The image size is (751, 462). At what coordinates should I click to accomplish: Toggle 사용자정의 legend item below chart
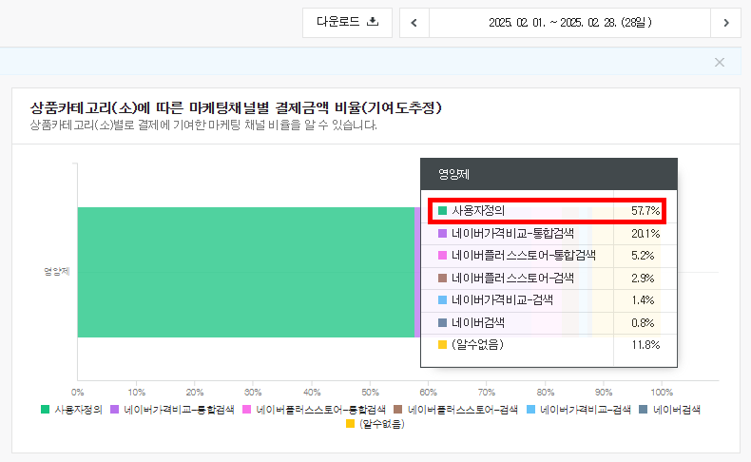[72, 410]
